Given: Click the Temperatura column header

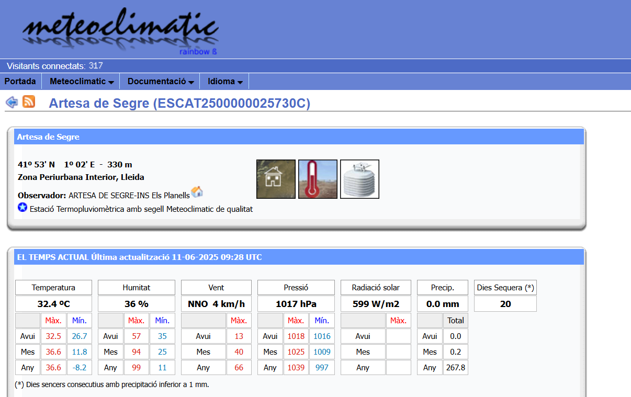Looking at the screenshot, I should point(53,288).
